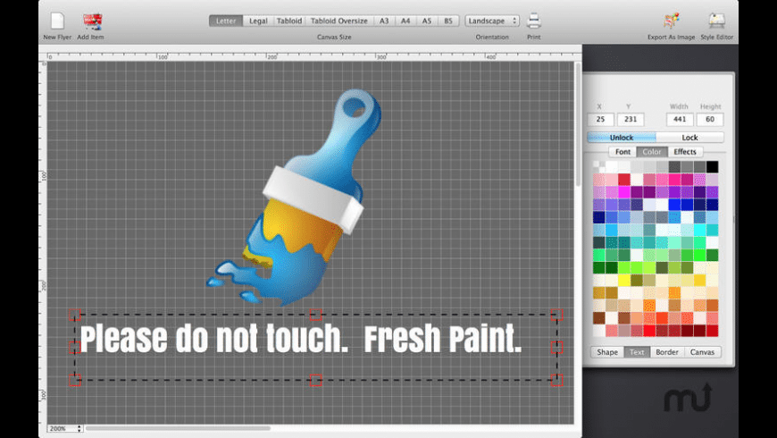The width and height of the screenshot is (777, 438).
Task: Click the 'Please do not touch' text
Action: pos(214,339)
